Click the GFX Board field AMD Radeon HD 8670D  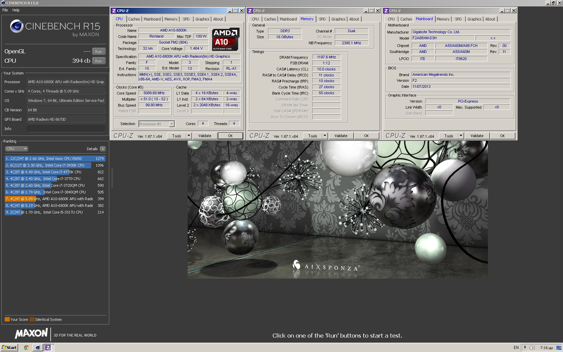66,119
